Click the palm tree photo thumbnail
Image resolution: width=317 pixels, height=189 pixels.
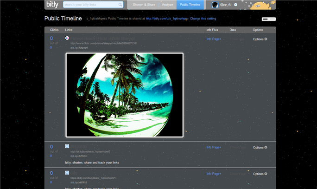point(124,95)
